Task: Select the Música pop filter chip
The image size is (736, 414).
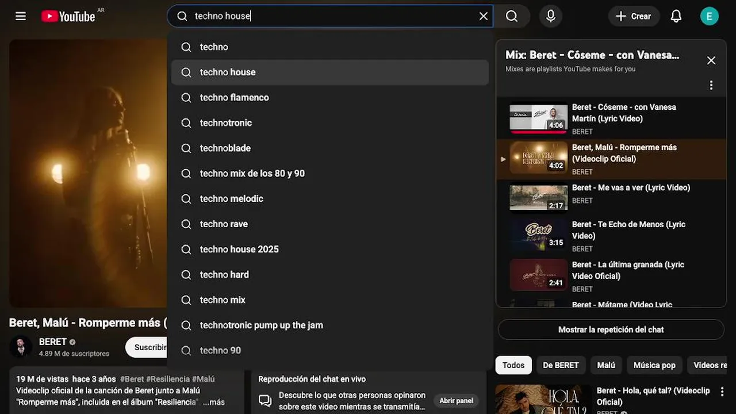Action: point(654,365)
